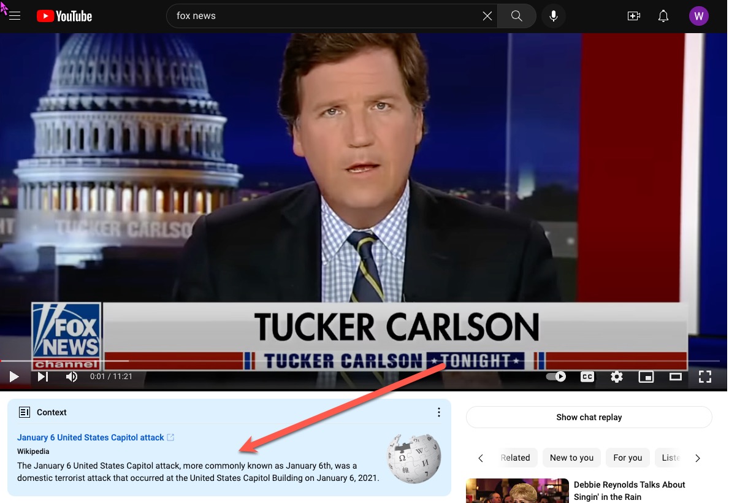The image size is (729, 503).
Task: Open Debbie Reynolds Talks About Singin' in the Rain title
Action: pos(629,491)
